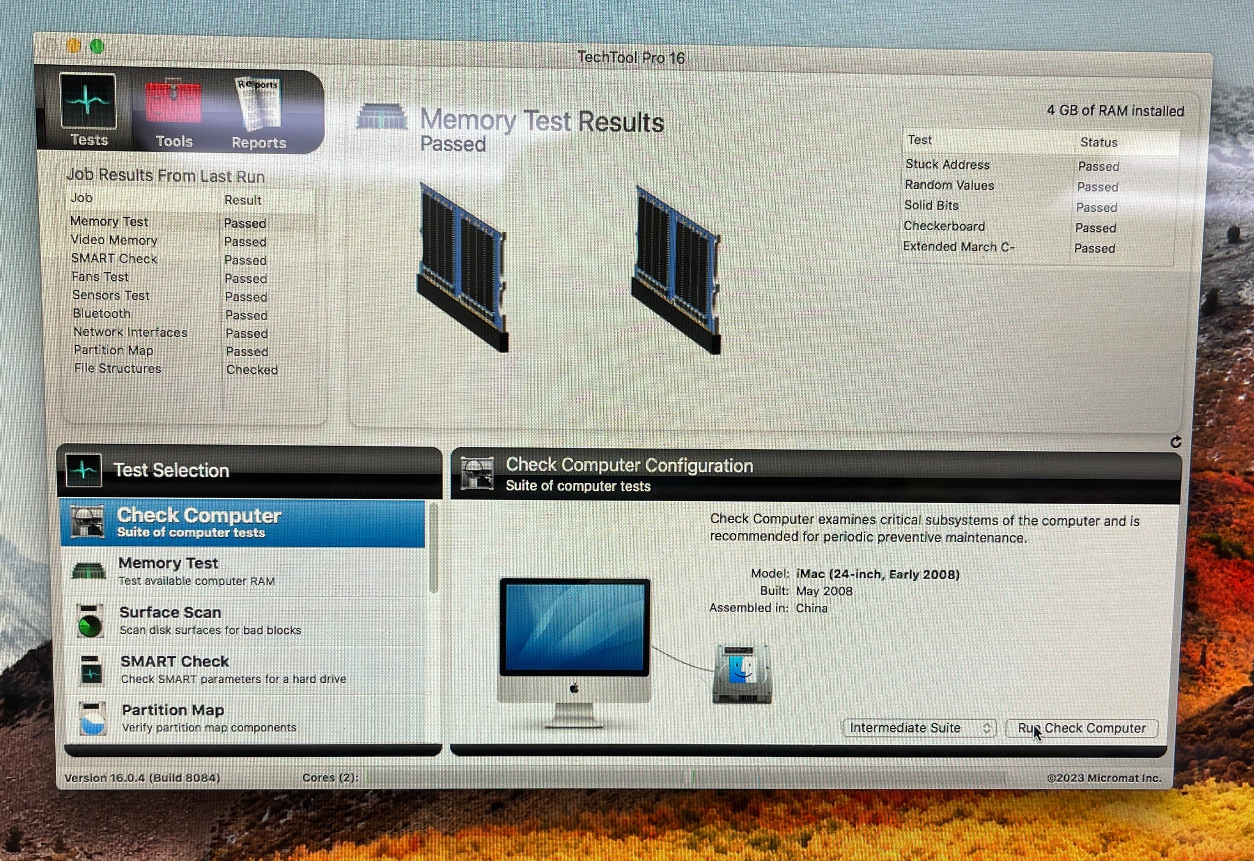Select the SMART Check drive icon
Screen dimensions: 1254x861
click(89, 669)
